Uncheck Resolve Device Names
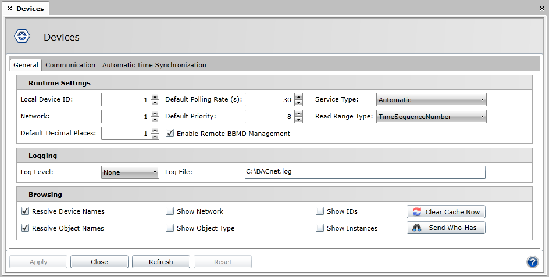 click(26, 211)
